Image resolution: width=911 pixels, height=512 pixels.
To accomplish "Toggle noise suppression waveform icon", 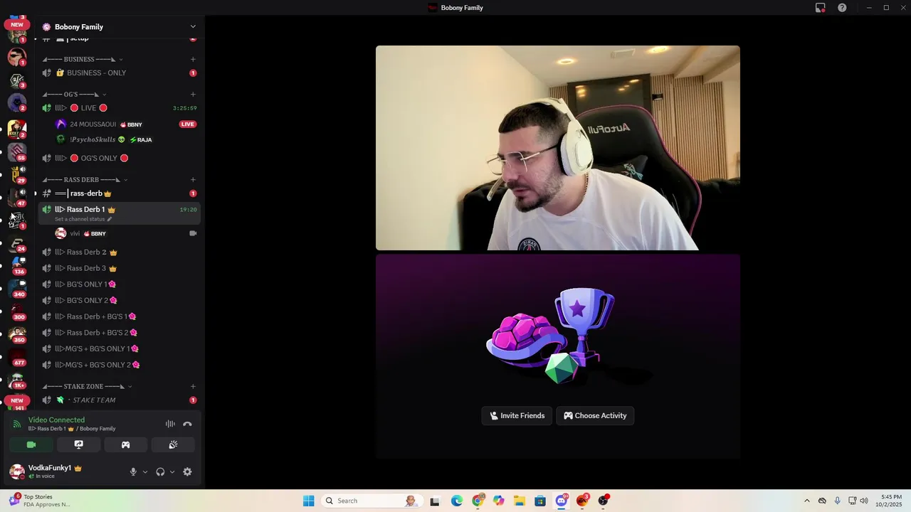I will coord(170,424).
